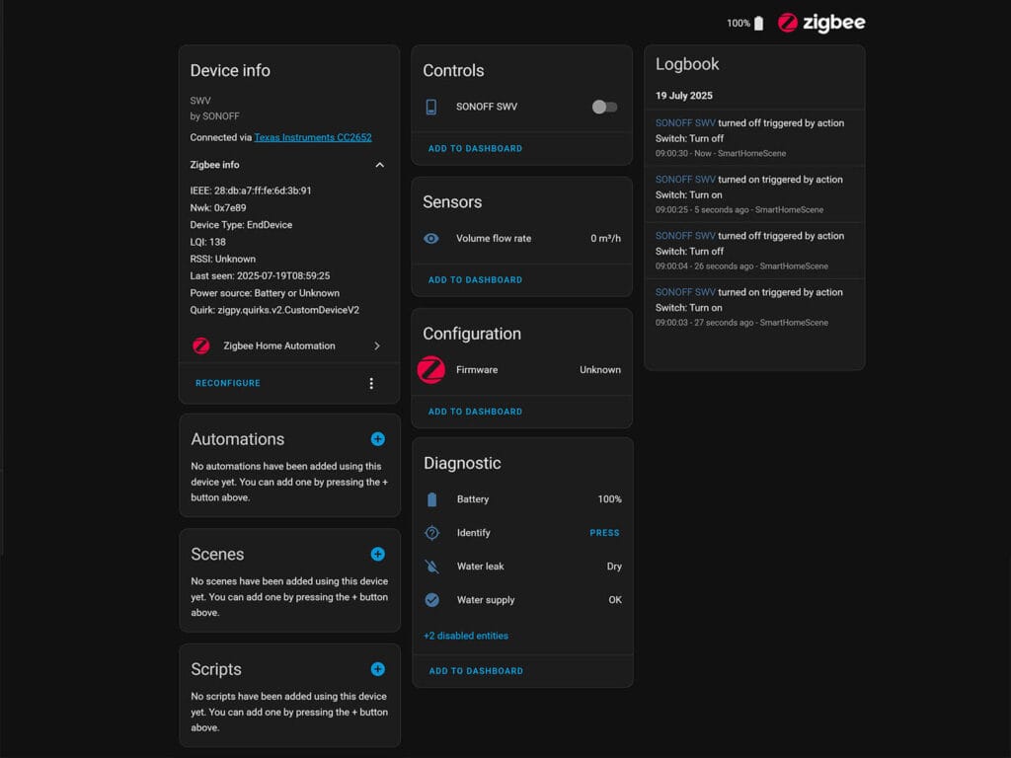Toggle the SONOFF SWV switch
The width and height of the screenshot is (1011, 758).
tap(604, 107)
